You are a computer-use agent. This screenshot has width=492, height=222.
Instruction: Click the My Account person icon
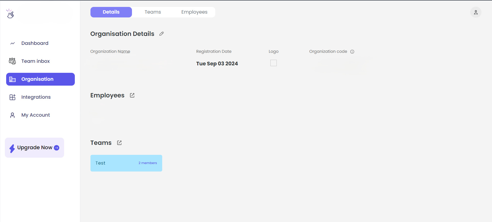[x=12, y=115]
